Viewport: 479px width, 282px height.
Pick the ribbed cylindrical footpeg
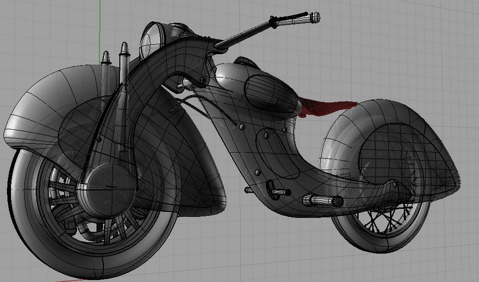tap(323, 201)
